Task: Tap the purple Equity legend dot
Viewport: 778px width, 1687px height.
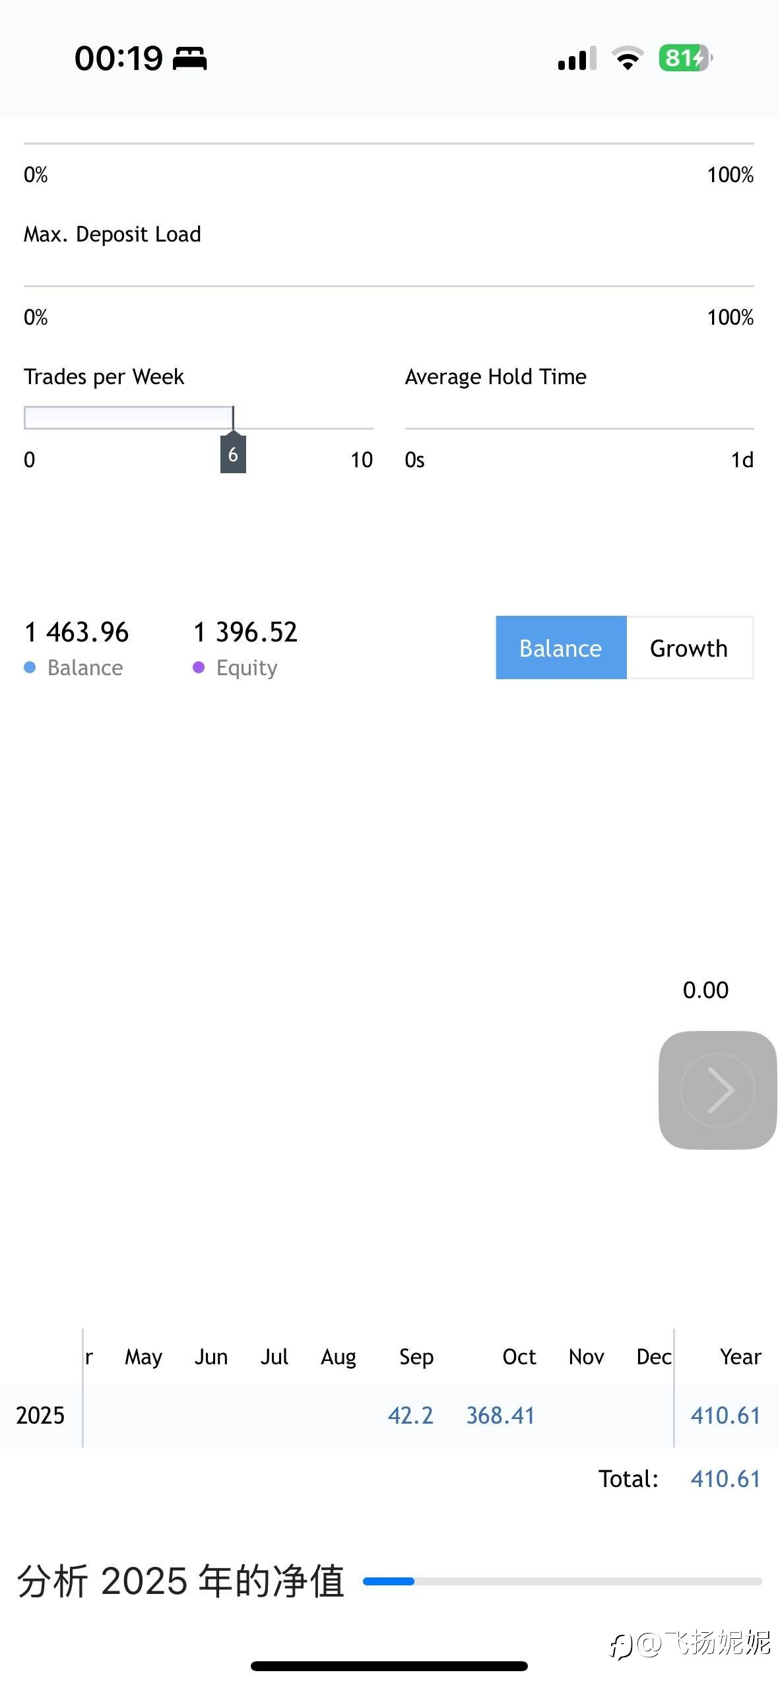Action: tap(199, 668)
